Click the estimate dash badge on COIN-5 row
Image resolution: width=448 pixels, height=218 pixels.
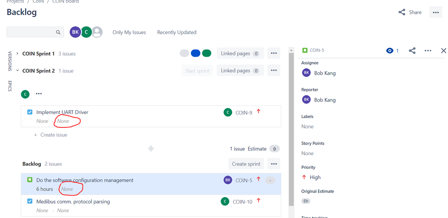(270, 180)
